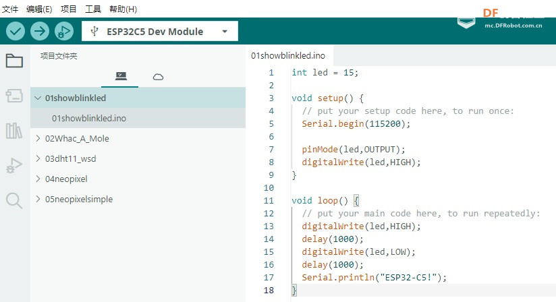Viewport: 556px width, 302px height.
Task: Open the Debug sidebar panel icon
Action: pyautogui.click(x=14, y=166)
